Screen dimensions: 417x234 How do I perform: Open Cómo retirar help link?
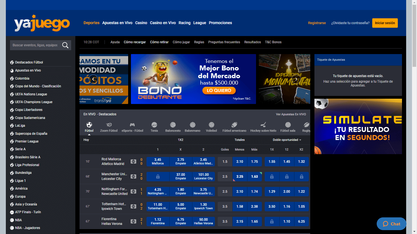coord(159,42)
